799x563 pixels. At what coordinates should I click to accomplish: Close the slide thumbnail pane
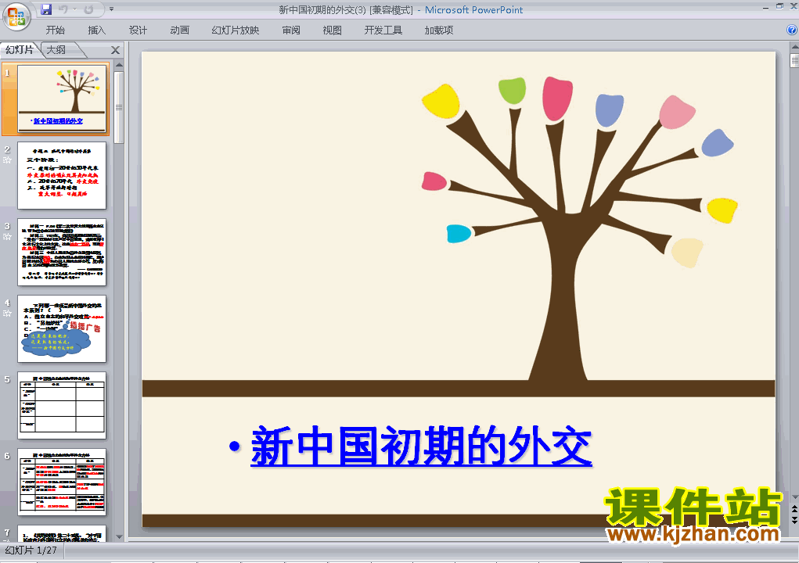[x=115, y=50]
